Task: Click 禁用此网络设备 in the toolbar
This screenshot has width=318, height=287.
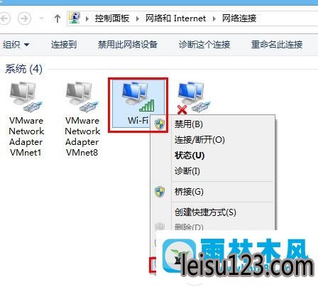Action: 128,45
